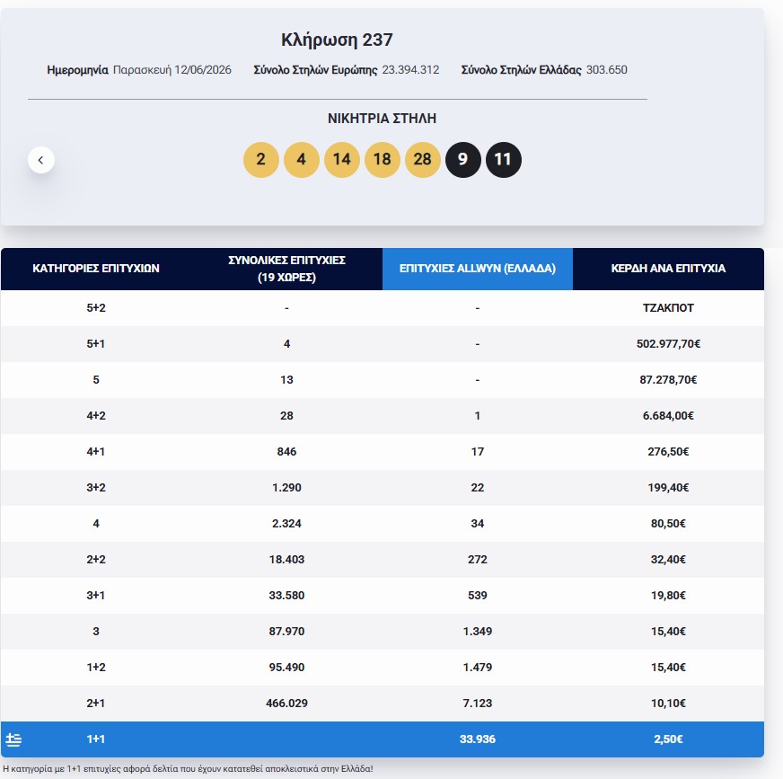Click the ΣΥΝΟΛΙΚΕΣ ΕΠΙΤΥΧΙΕΣ (19 ΧΩΡΕΣ) header

(286, 269)
